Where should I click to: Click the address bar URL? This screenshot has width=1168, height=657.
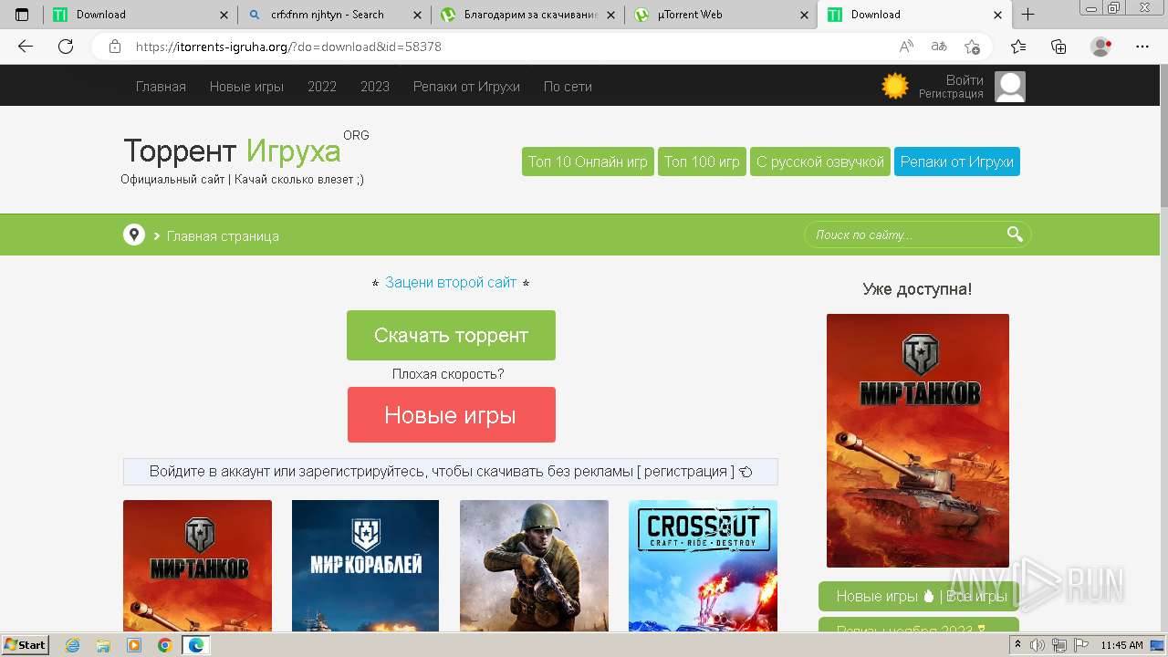coord(288,47)
